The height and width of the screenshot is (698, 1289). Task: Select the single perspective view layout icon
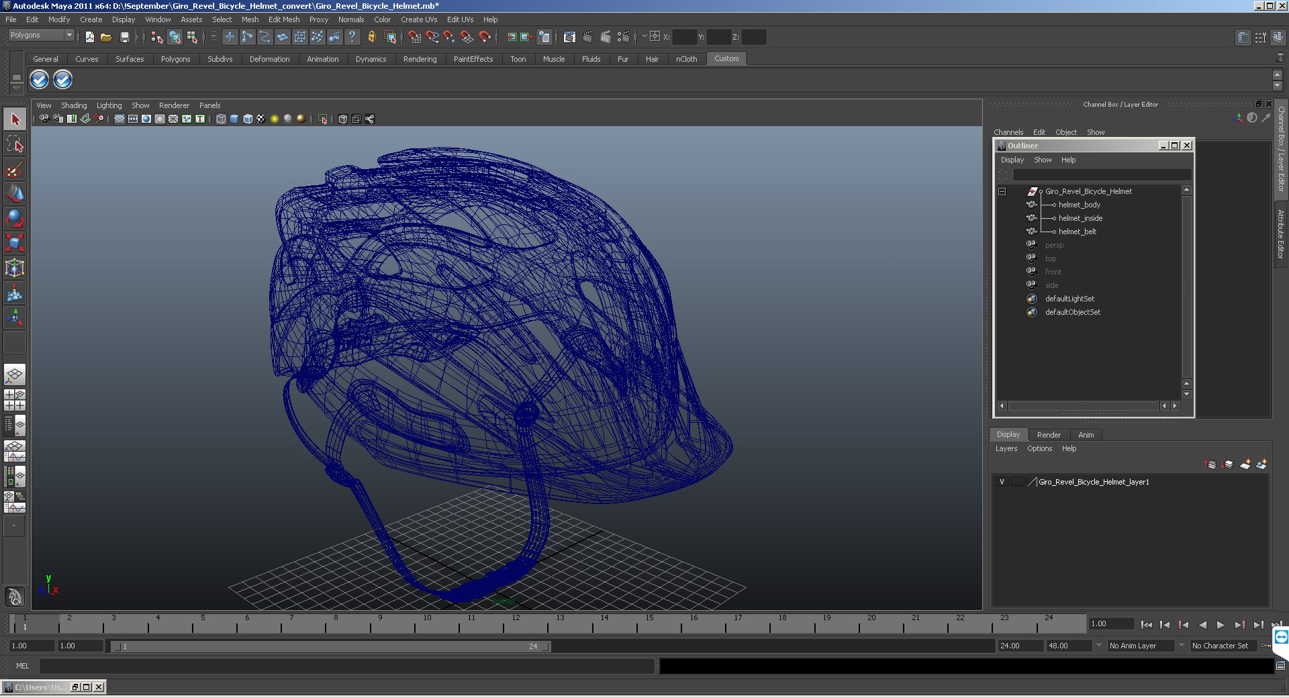(x=15, y=375)
